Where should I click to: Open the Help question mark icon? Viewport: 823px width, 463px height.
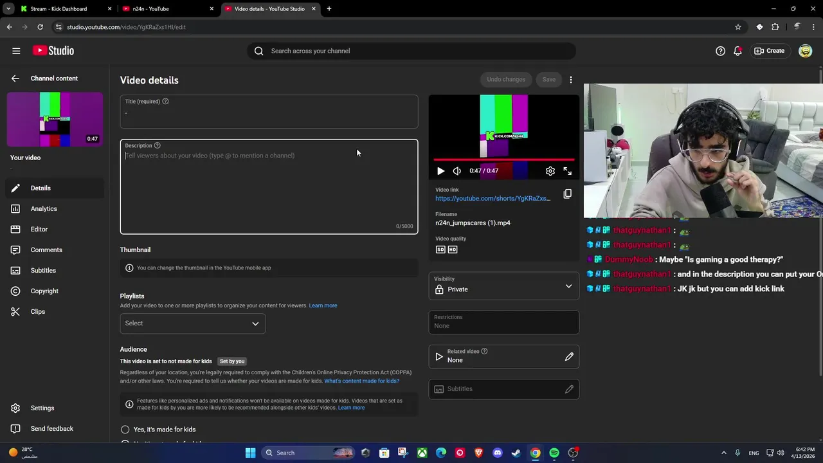tap(720, 51)
